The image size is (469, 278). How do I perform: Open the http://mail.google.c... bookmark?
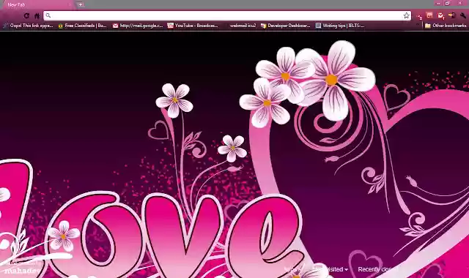[138, 26]
